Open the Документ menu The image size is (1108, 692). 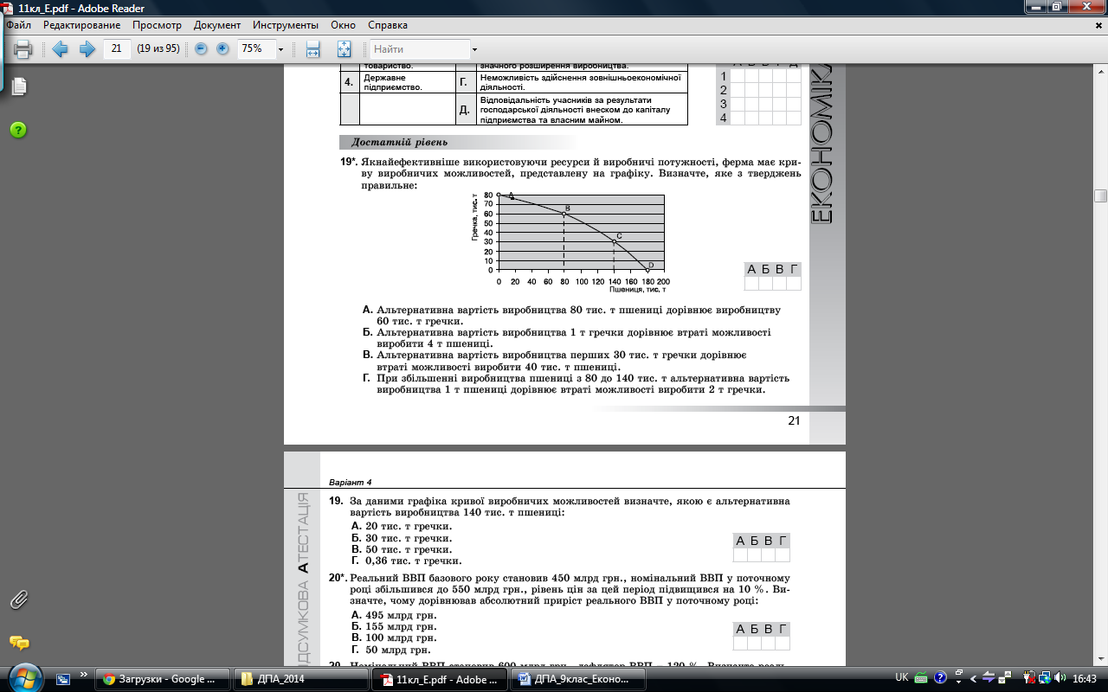coord(217,25)
